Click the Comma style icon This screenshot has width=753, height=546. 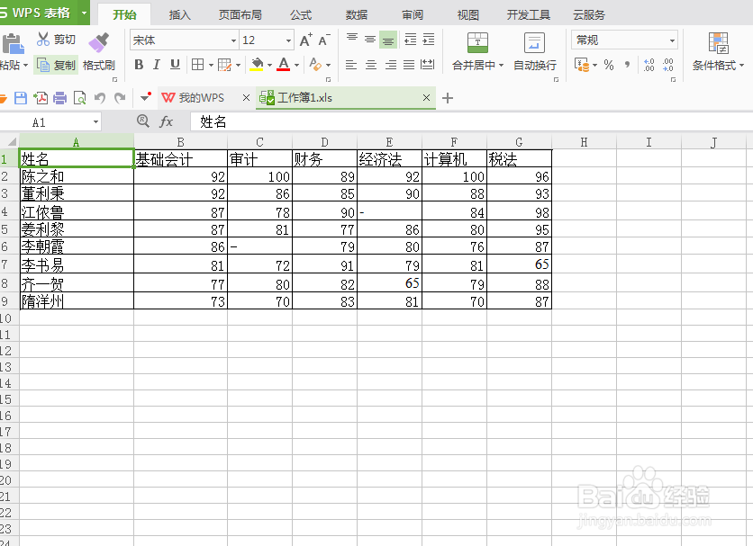pyautogui.click(x=628, y=65)
